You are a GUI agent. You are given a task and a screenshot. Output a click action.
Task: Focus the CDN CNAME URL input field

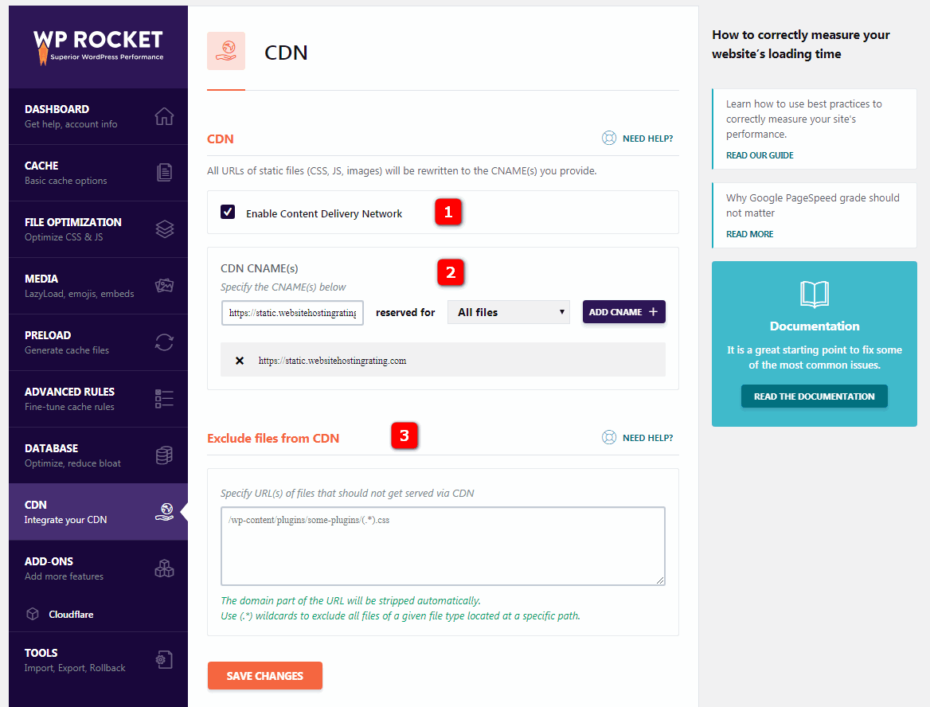pyautogui.click(x=292, y=313)
